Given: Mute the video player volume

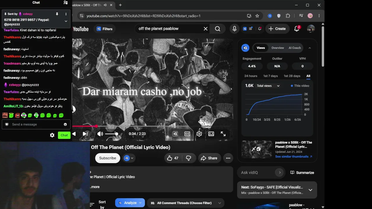Looking at the screenshot, I should point(100,134).
